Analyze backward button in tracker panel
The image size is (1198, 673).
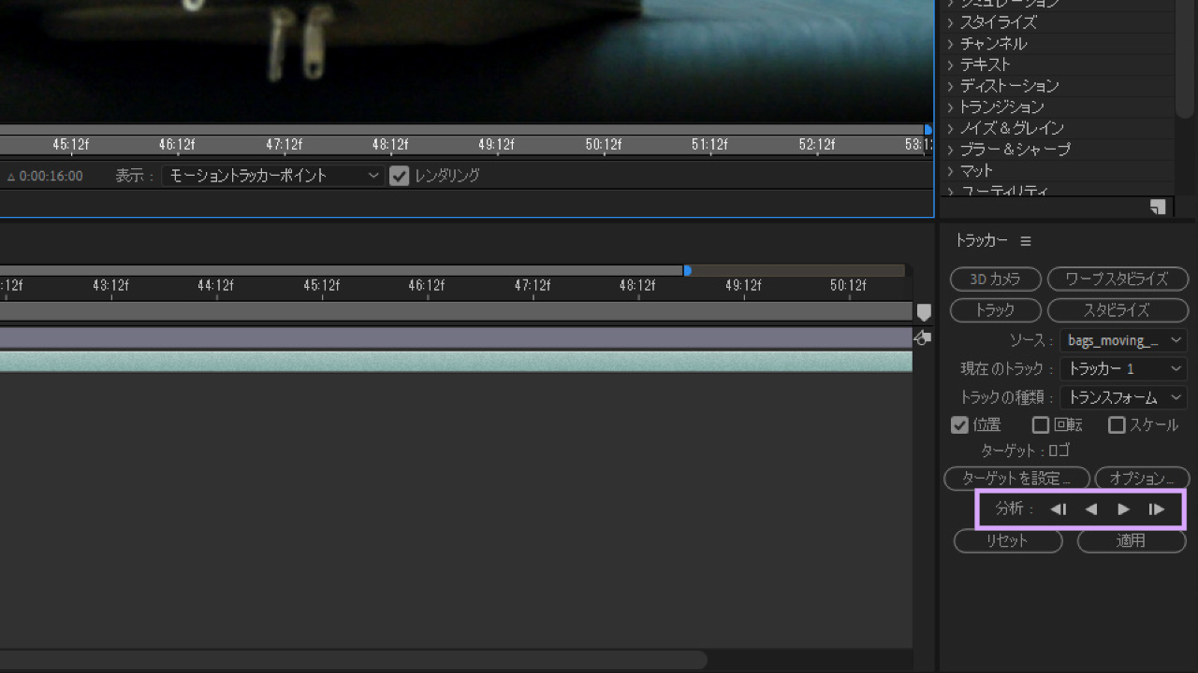tap(1091, 509)
